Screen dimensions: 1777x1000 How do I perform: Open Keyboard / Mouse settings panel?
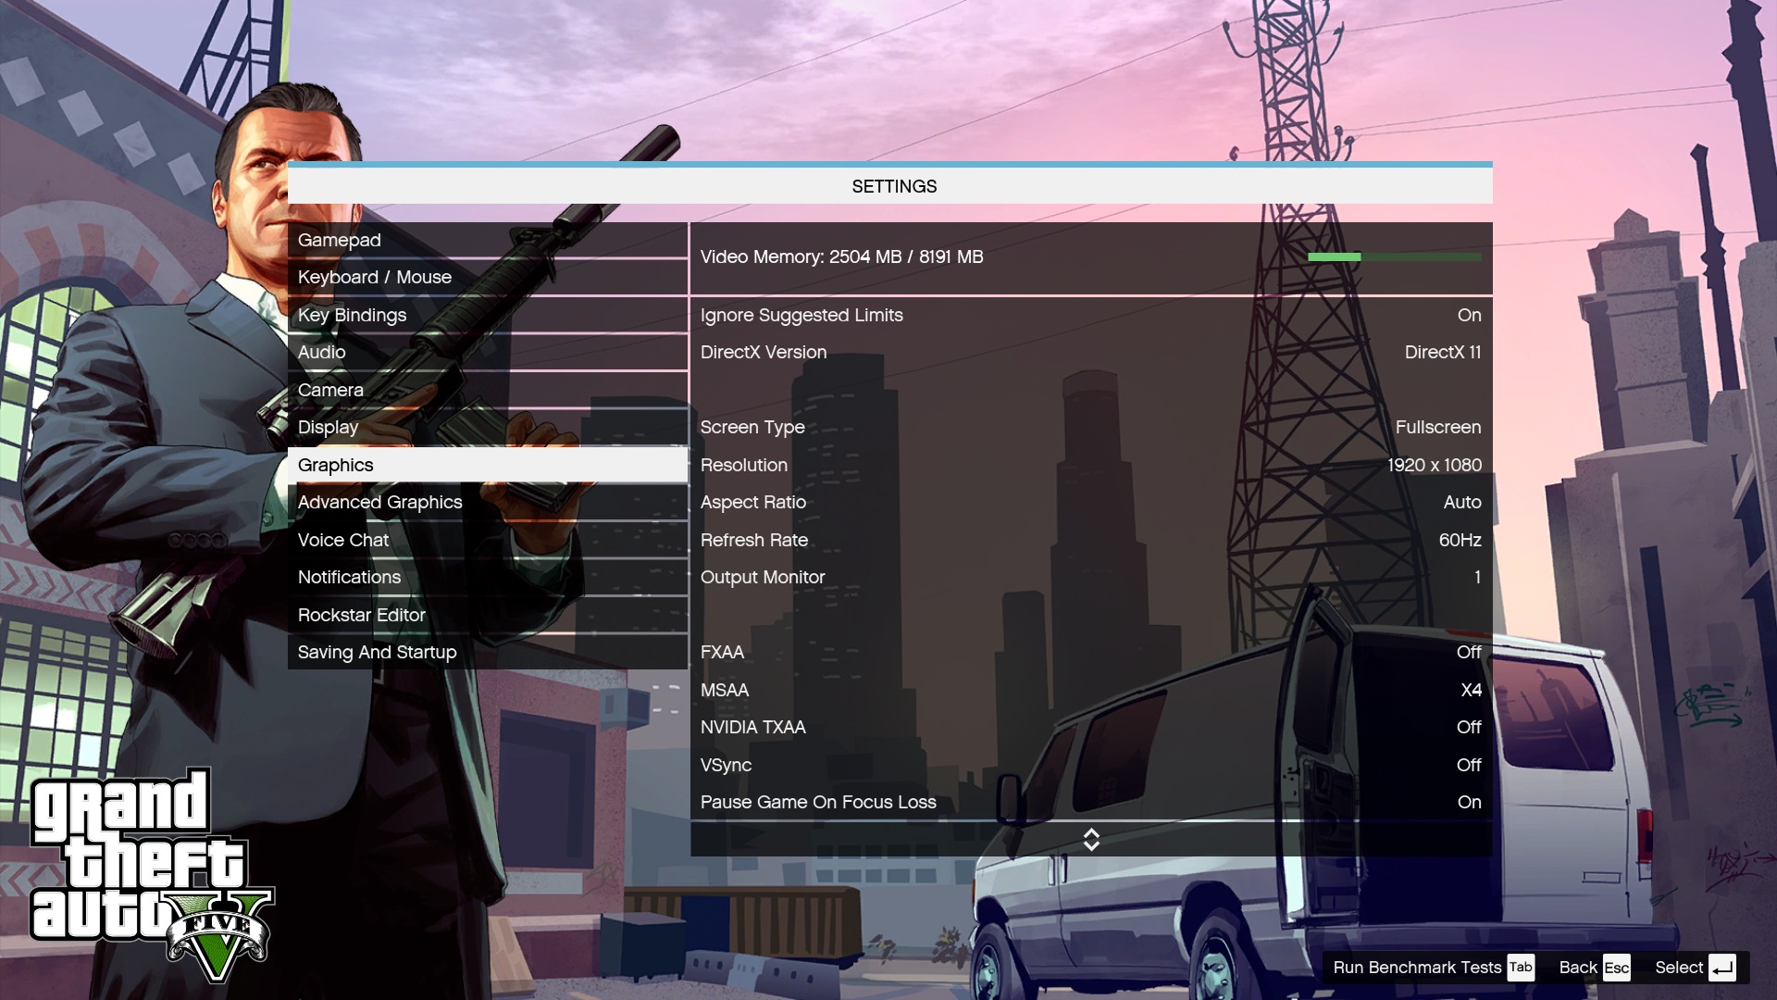pyautogui.click(x=374, y=277)
